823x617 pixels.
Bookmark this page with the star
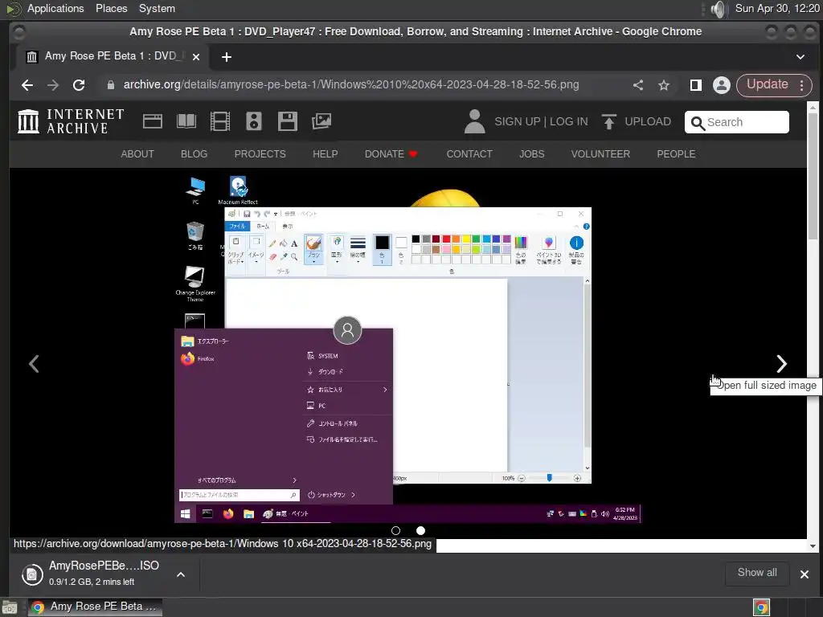(664, 85)
